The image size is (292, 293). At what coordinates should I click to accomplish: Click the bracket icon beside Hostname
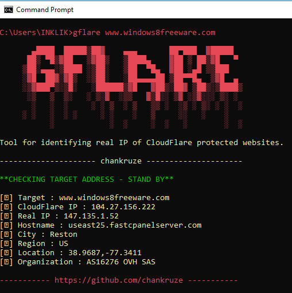[6, 225]
